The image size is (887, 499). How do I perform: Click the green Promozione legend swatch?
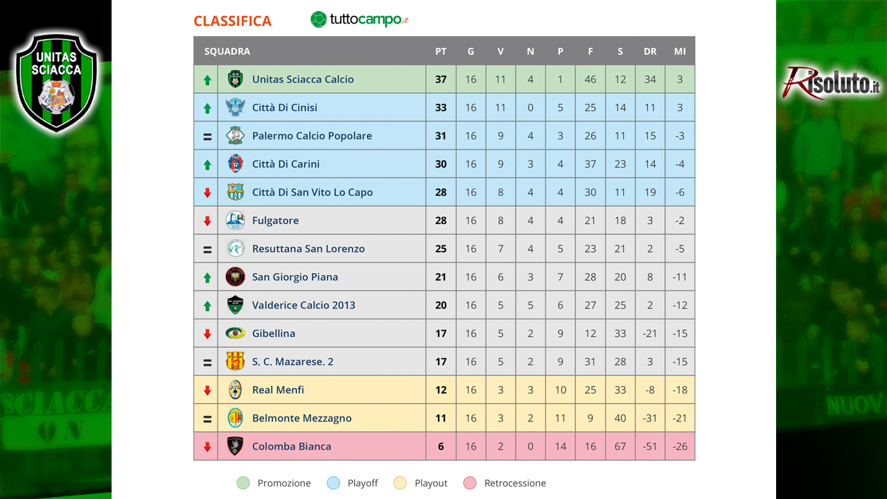[x=243, y=483]
